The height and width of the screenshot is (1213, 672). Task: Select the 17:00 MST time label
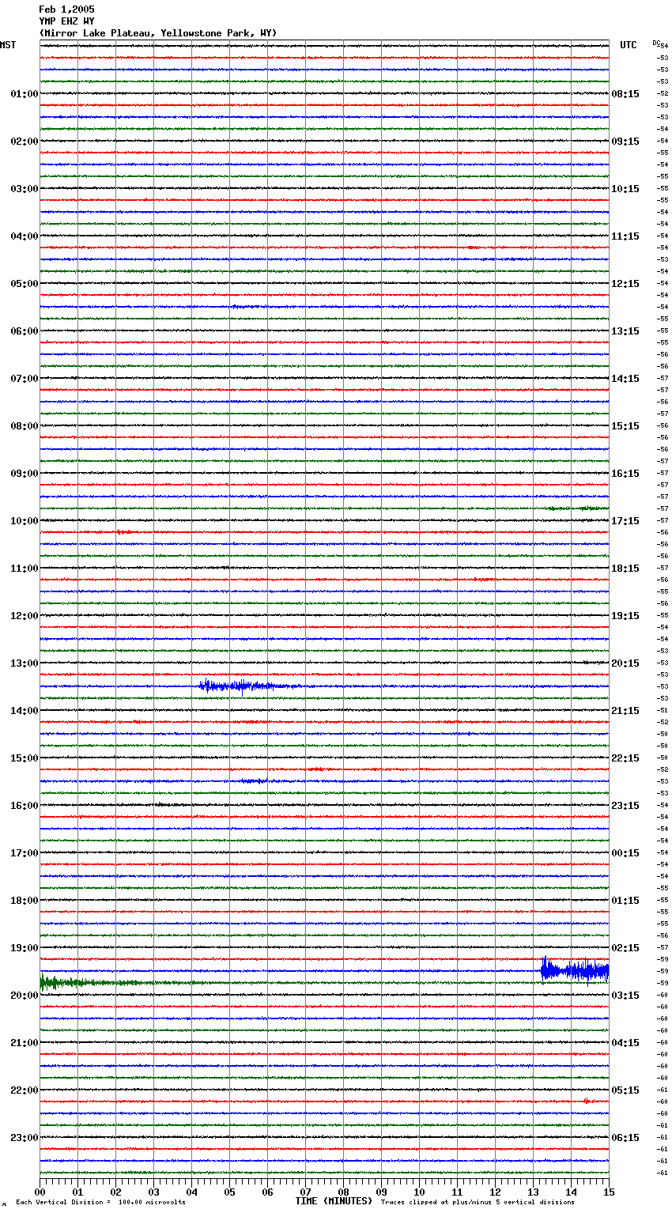tap(25, 853)
